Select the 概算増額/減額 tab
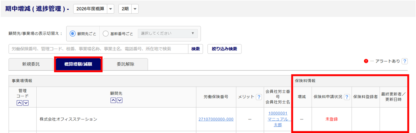 (78, 64)
